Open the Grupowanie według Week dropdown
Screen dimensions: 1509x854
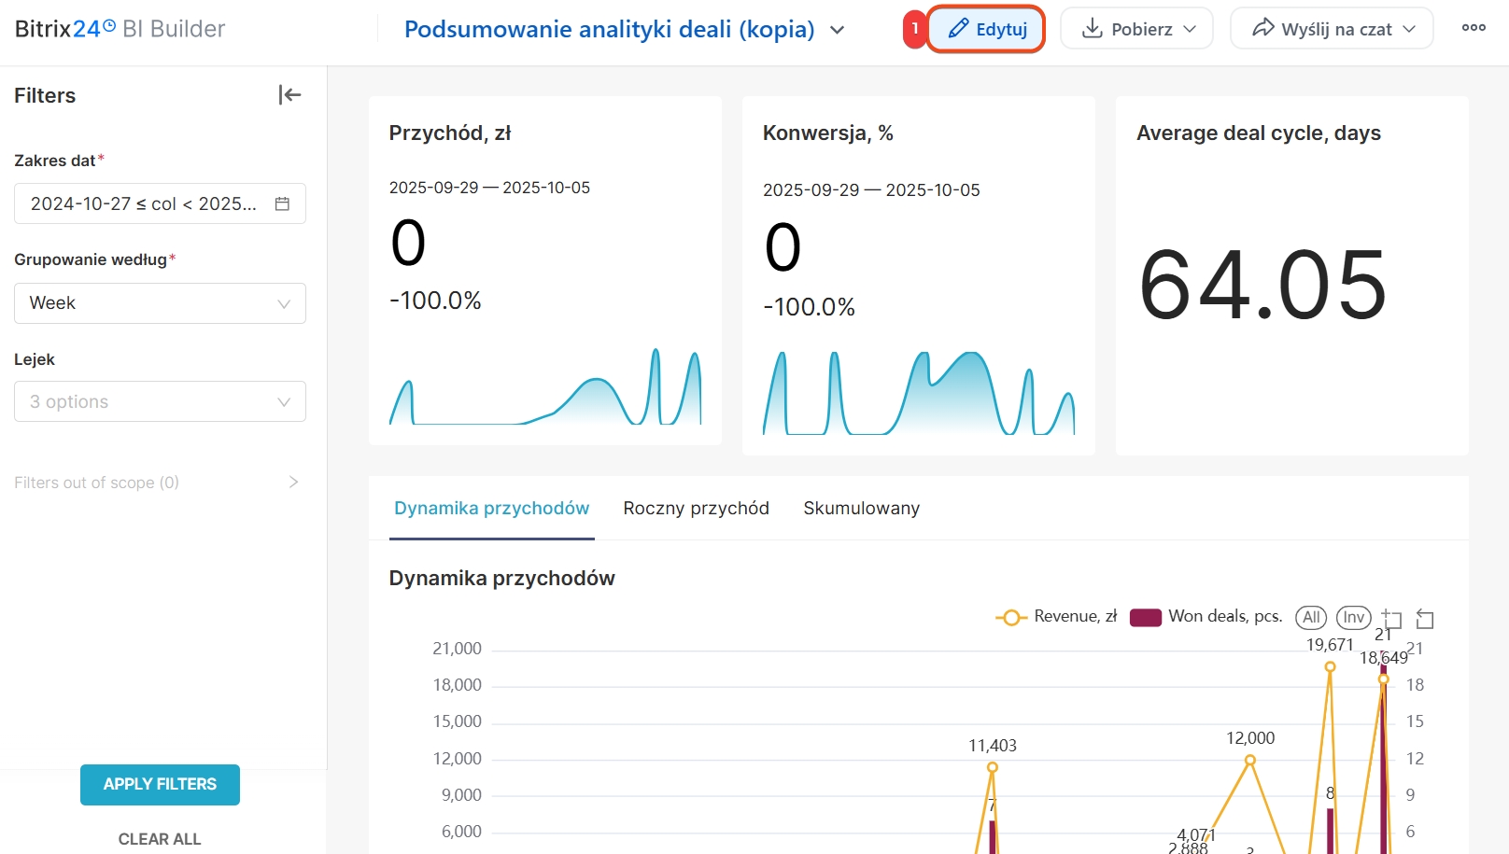tap(160, 303)
